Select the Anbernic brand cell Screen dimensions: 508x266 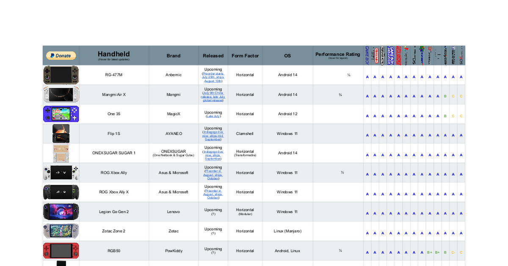click(x=174, y=75)
